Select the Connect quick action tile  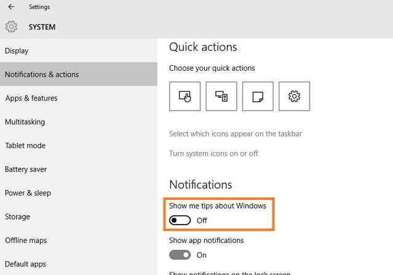coord(221,96)
